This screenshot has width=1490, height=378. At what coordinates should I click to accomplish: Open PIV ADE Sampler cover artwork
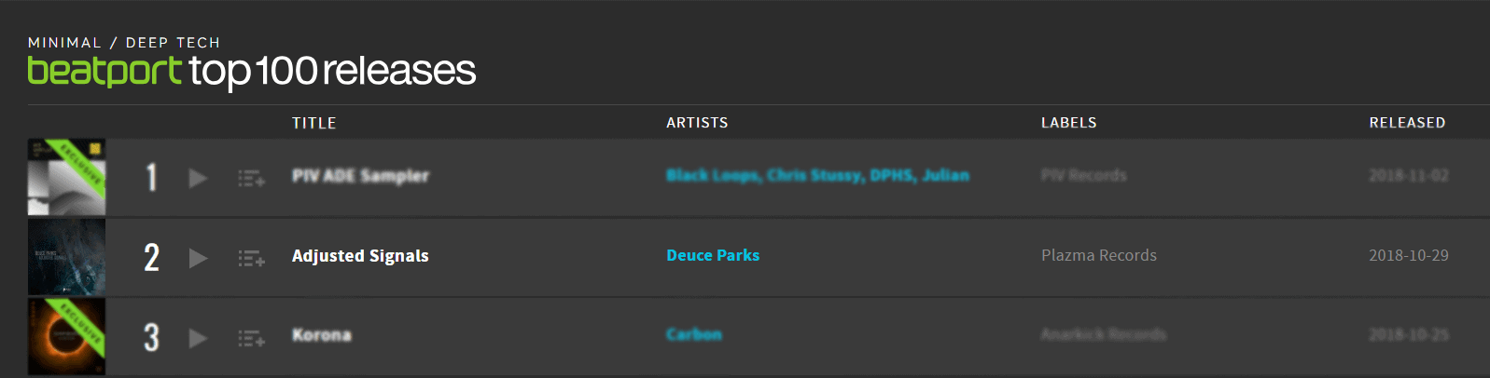coord(66,177)
